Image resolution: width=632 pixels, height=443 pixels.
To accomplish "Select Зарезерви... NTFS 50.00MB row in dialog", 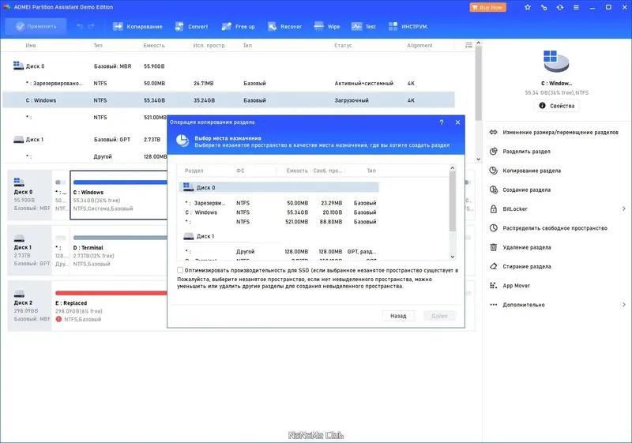I will click(279, 203).
